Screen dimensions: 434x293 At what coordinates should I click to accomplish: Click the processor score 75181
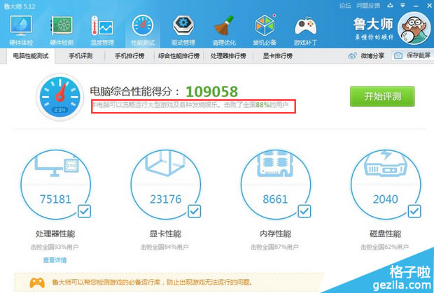[55, 199]
